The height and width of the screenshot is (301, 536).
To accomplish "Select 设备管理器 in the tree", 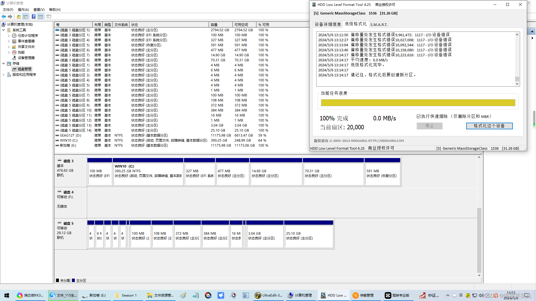I will tap(26, 58).
